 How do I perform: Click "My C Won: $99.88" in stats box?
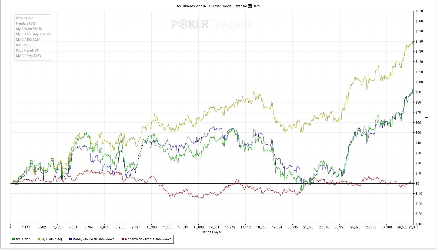click(x=29, y=29)
